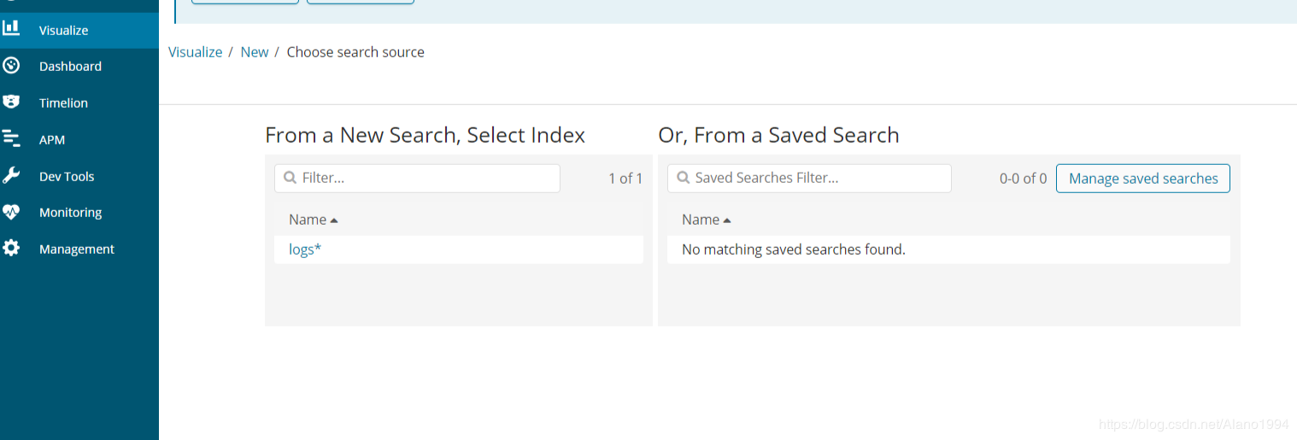Click the Visualize bar chart icon
This screenshot has width=1297, height=440.
click(11, 29)
